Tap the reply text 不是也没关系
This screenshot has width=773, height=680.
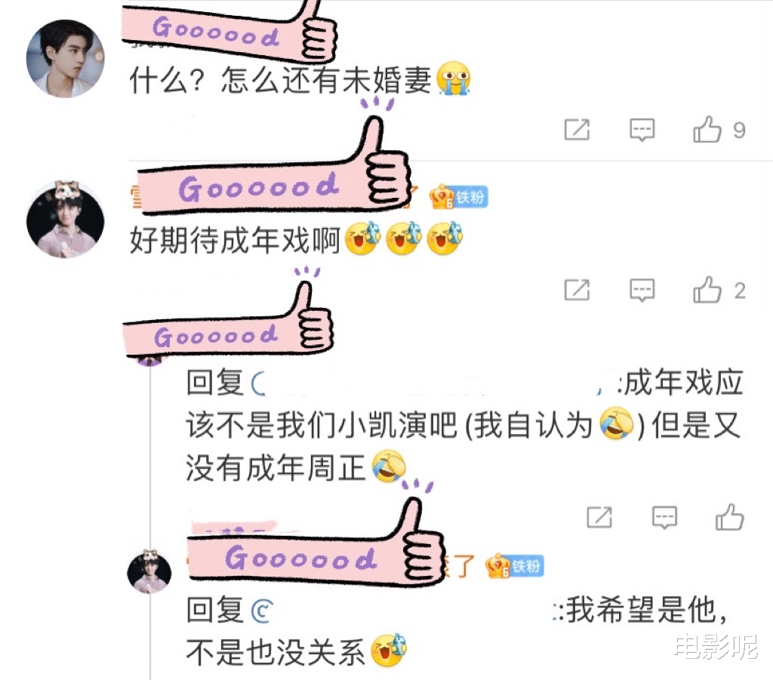click(276, 651)
